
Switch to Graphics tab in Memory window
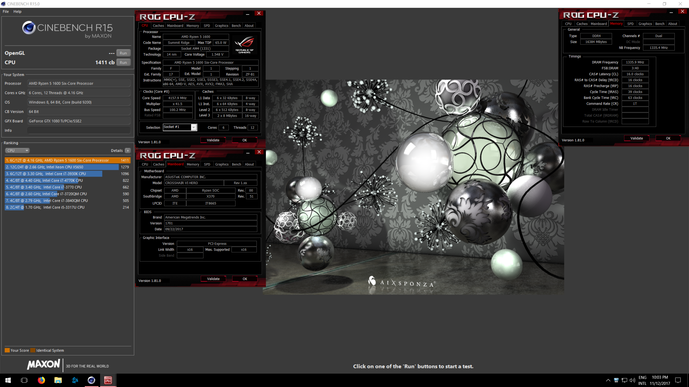[x=645, y=24]
